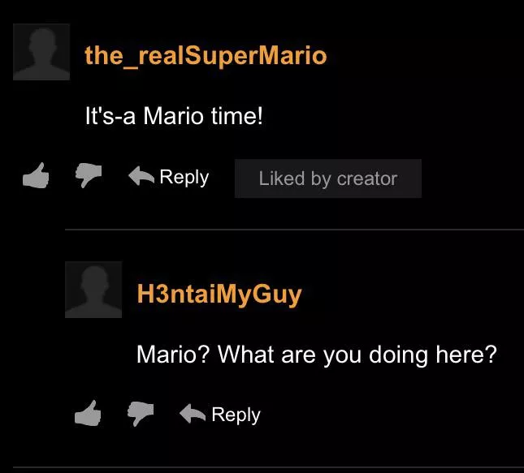The image size is (524, 473).
Task: Click the 'Liked by creator' badge
Action: 328,178
